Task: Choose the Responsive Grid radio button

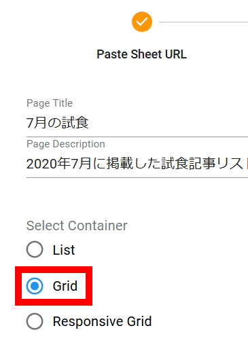Action: [35, 321]
